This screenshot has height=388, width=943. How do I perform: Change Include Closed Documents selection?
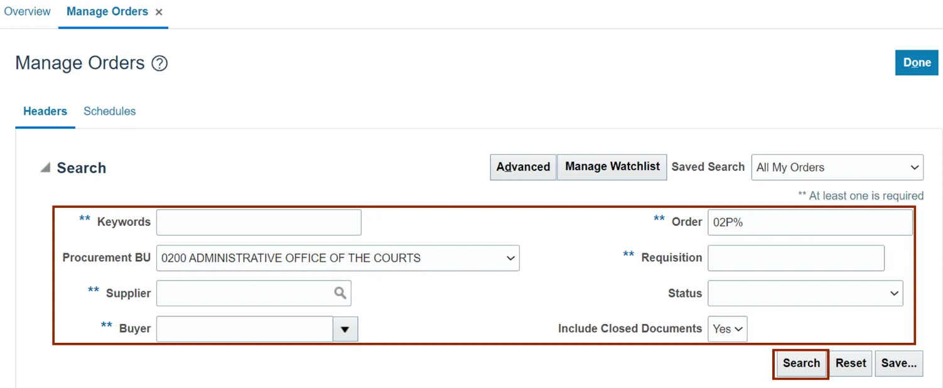[728, 329]
